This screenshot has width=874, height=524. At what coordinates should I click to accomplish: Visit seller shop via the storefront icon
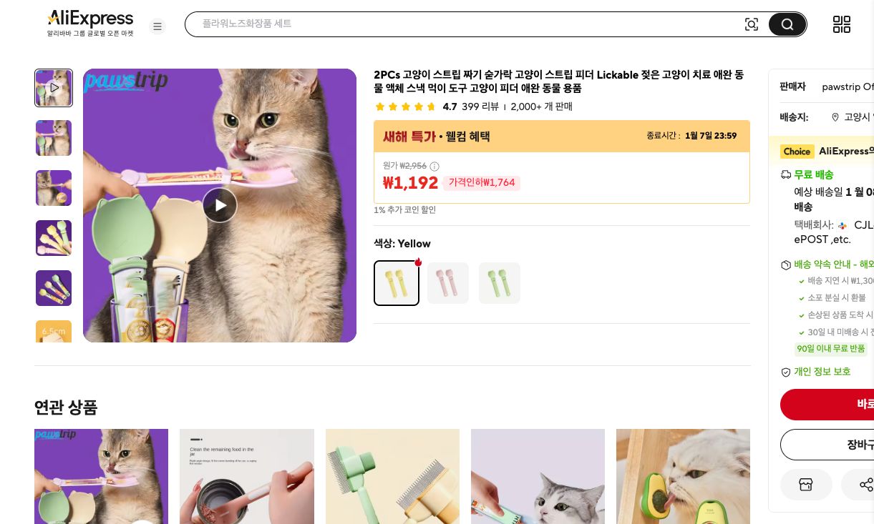click(806, 485)
